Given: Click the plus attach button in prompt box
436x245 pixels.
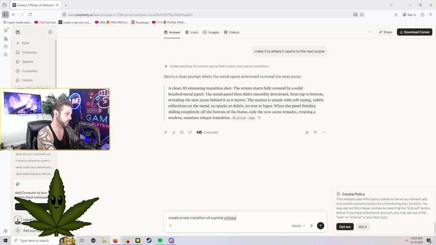Looking at the screenshot, I should tap(170, 226).
